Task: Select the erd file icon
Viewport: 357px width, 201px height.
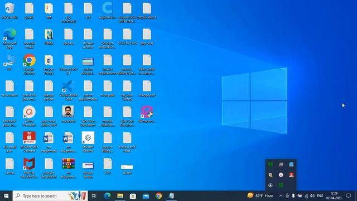Action: (88, 11)
